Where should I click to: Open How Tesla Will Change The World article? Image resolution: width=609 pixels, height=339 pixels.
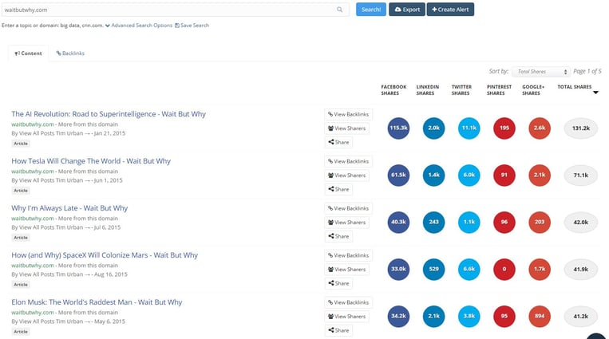[91, 161]
